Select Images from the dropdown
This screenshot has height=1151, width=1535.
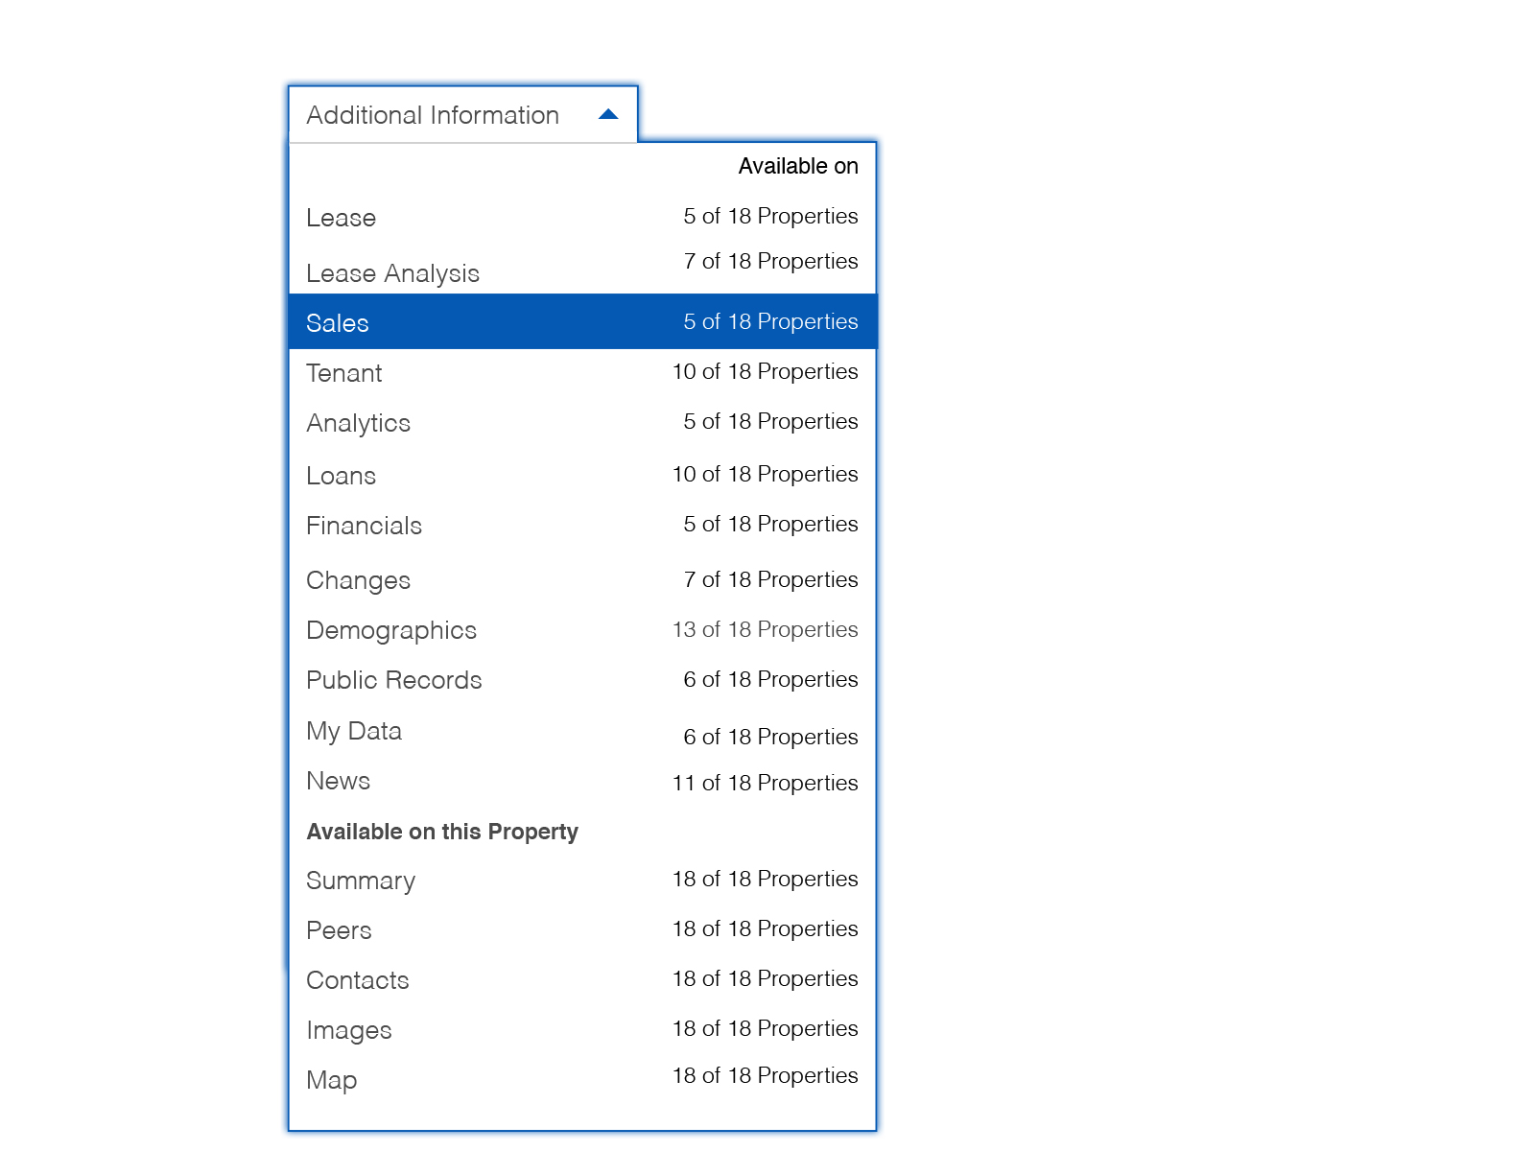click(x=348, y=1030)
